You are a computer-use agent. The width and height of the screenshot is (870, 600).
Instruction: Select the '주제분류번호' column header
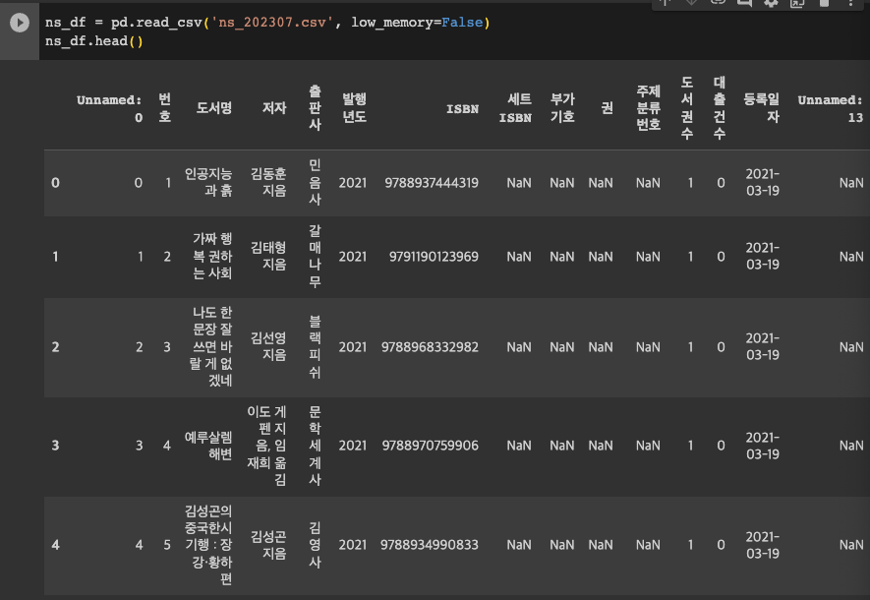click(x=648, y=108)
